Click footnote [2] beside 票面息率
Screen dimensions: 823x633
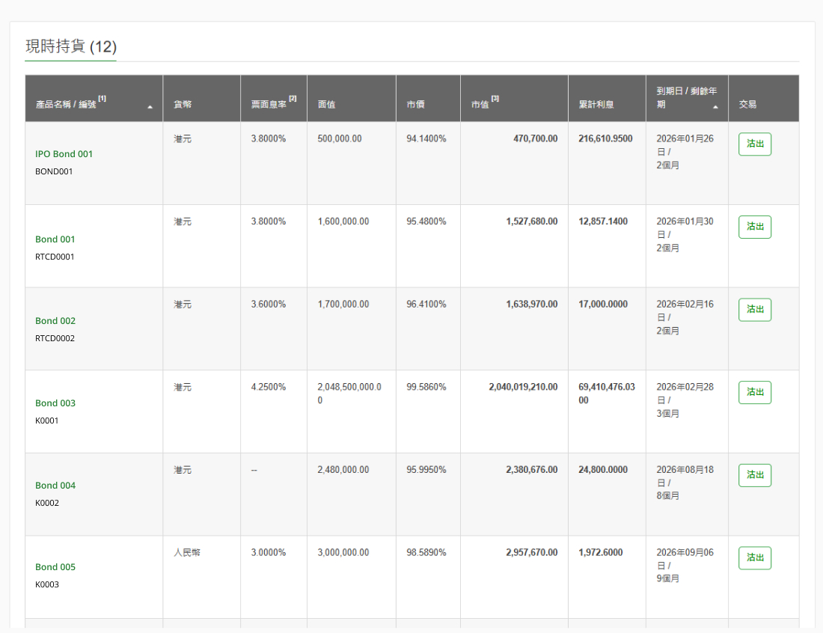click(293, 99)
